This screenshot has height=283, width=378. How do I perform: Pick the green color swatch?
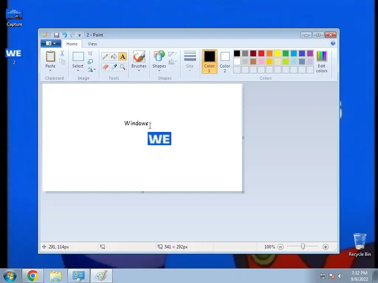286,53
